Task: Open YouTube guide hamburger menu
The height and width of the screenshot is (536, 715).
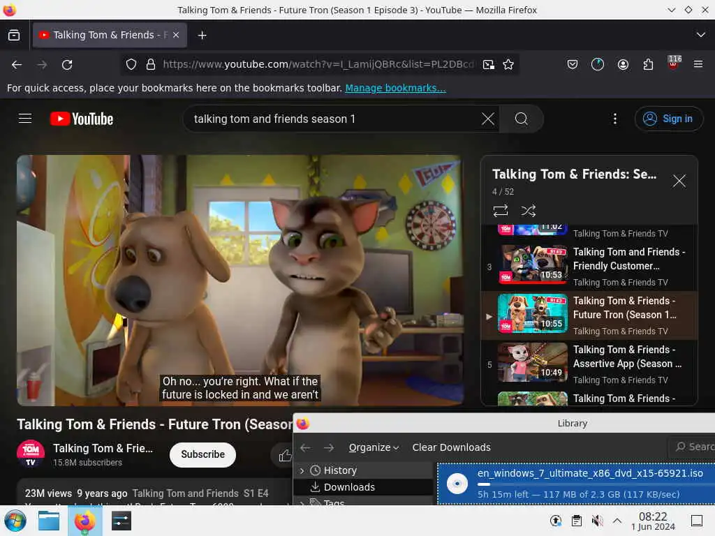Action: point(25,119)
